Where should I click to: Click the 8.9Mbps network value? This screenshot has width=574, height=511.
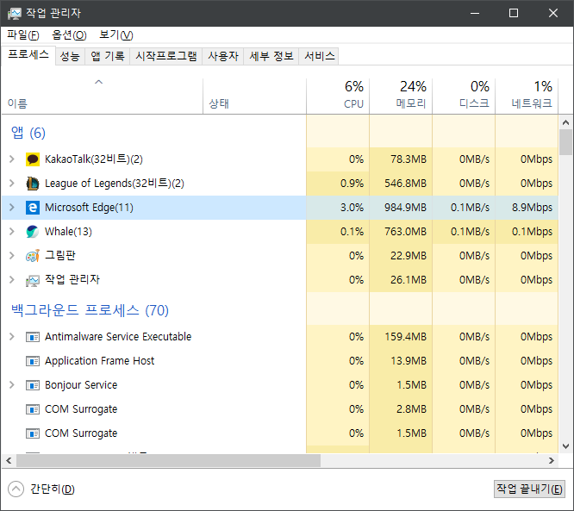pos(532,208)
